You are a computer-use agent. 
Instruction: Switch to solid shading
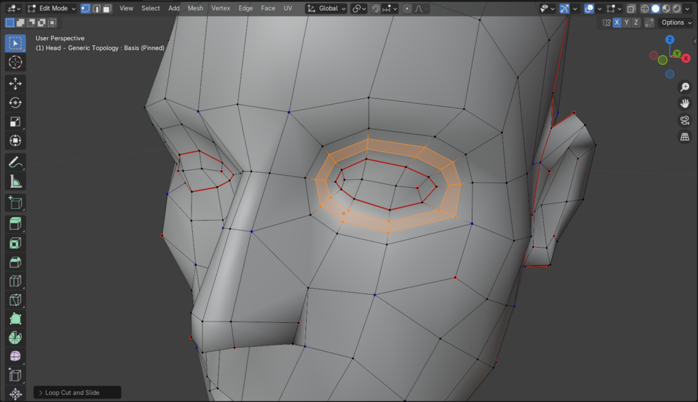tap(655, 8)
